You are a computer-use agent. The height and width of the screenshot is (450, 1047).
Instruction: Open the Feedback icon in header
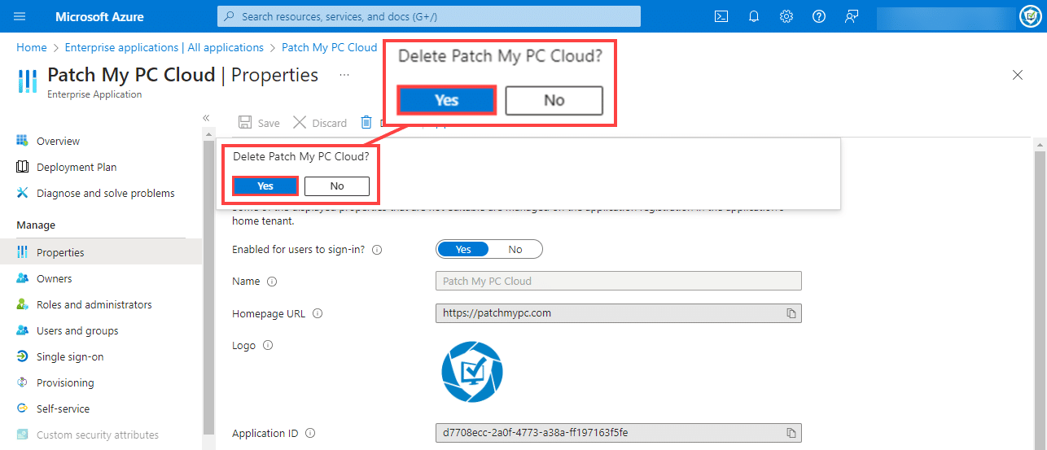(x=852, y=16)
